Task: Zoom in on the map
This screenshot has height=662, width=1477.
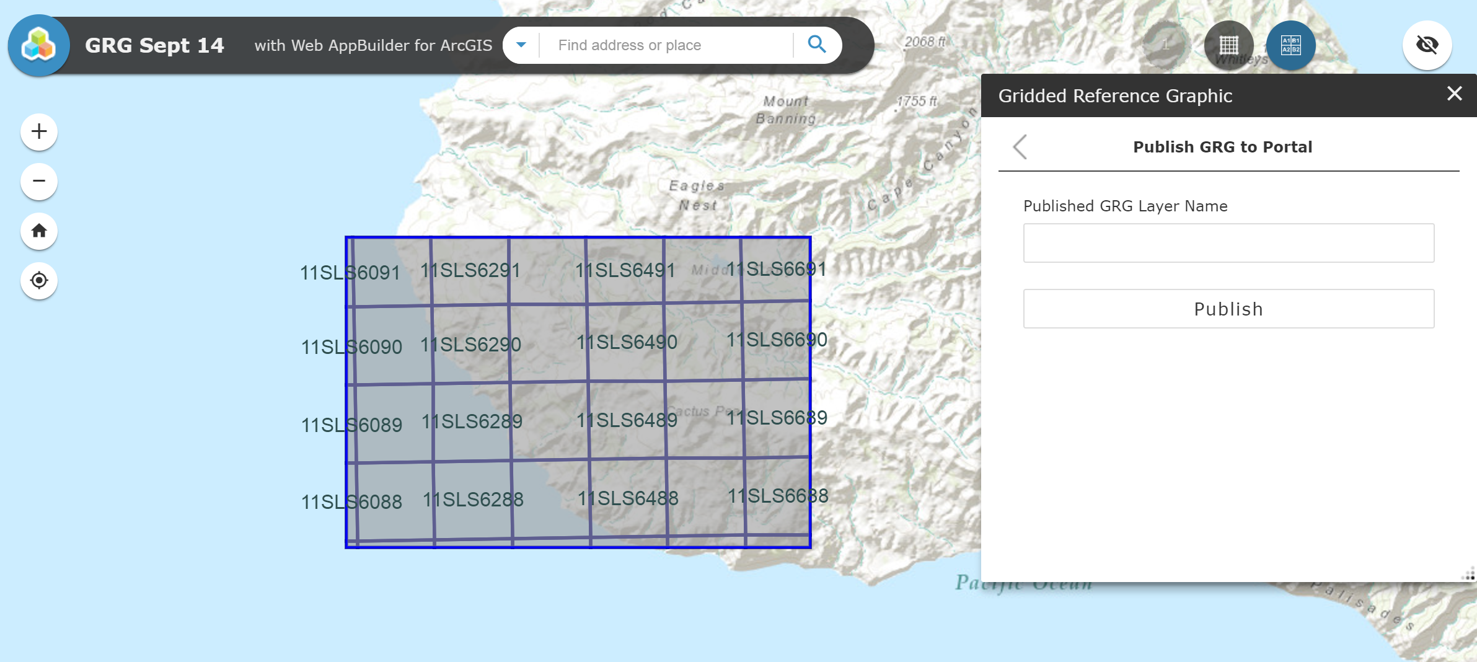Action: [x=38, y=131]
